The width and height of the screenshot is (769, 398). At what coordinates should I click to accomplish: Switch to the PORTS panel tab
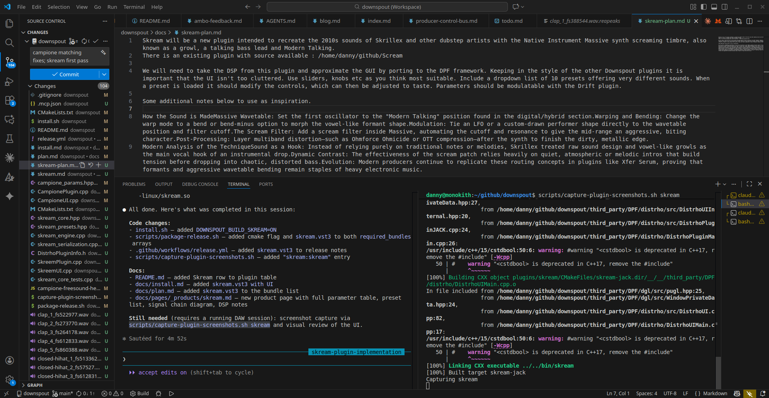[x=266, y=184]
